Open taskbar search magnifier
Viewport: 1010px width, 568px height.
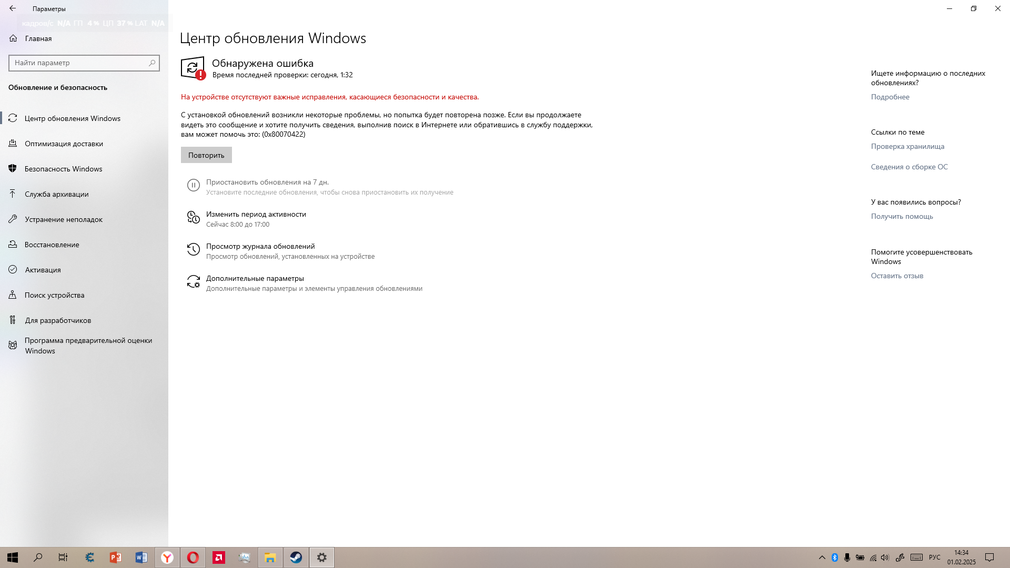pos(38,557)
